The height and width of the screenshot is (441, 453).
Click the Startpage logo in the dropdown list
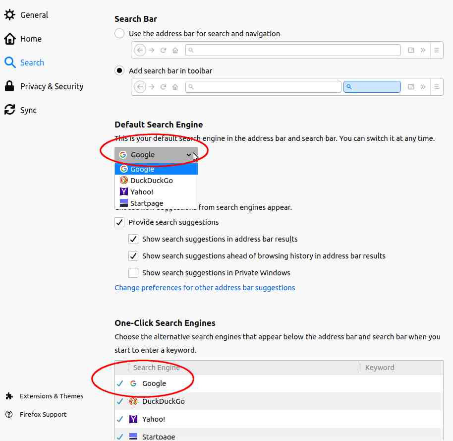point(123,203)
